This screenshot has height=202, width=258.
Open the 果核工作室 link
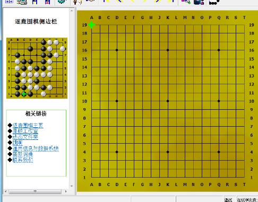point(25,131)
